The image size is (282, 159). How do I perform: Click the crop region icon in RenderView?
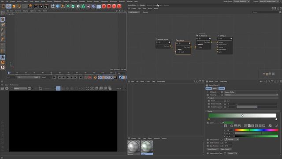pyautogui.click(x=40, y=88)
